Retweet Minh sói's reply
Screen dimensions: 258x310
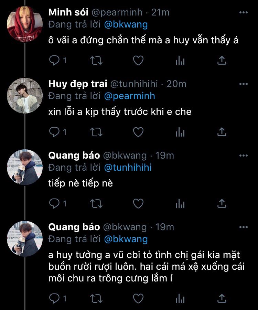(96, 61)
